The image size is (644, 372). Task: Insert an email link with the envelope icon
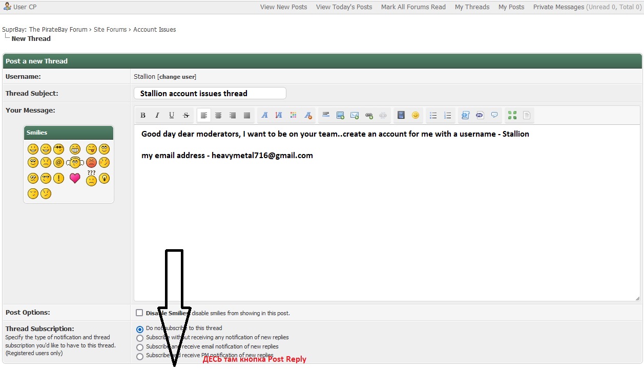[x=355, y=116]
